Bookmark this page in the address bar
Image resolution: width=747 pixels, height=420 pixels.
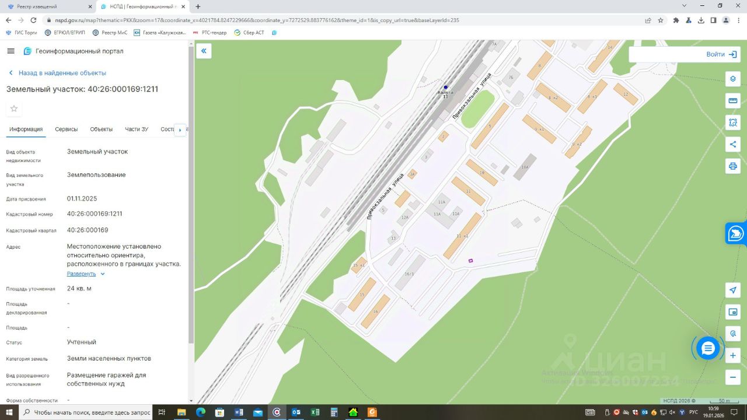coord(661,20)
